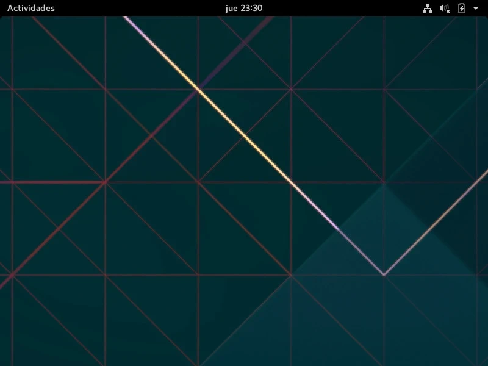Expand the system menu arrow
Image resolution: width=488 pixels, height=366 pixels.
pyautogui.click(x=476, y=8)
